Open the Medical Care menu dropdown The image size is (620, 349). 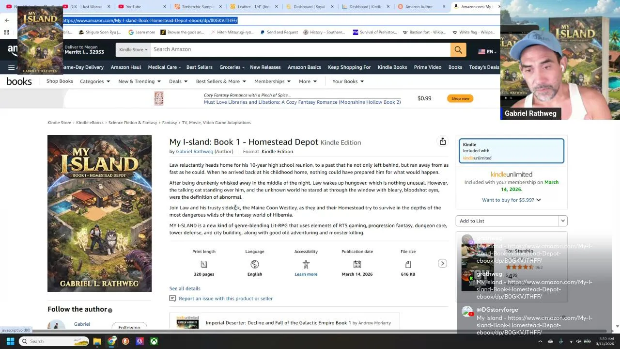tap(164, 67)
